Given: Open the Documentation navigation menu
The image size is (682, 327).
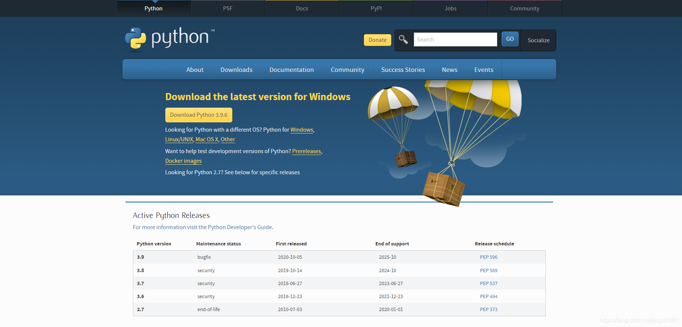Looking at the screenshot, I should [292, 70].
